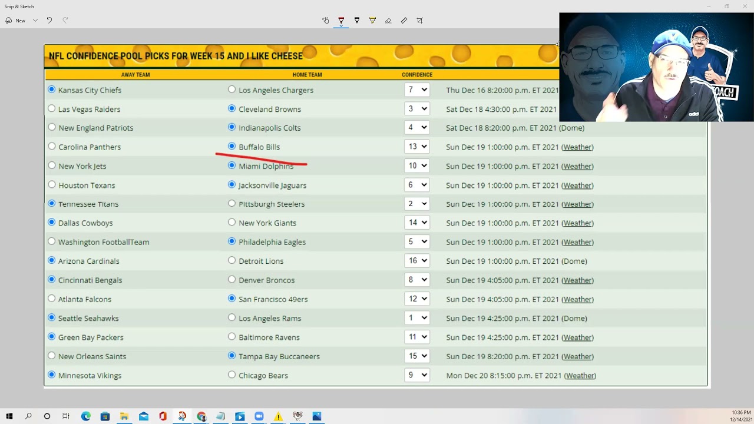The height and width of the screenshot is (424, 754).
Task: Open Zoom from the taskbar
Action: point(259,416)
